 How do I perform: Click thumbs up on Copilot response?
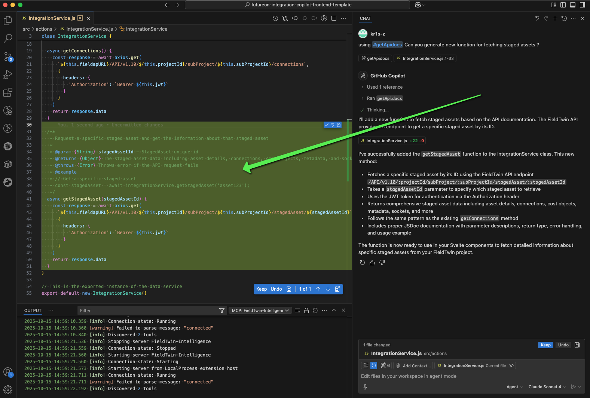tap(372, 263)
